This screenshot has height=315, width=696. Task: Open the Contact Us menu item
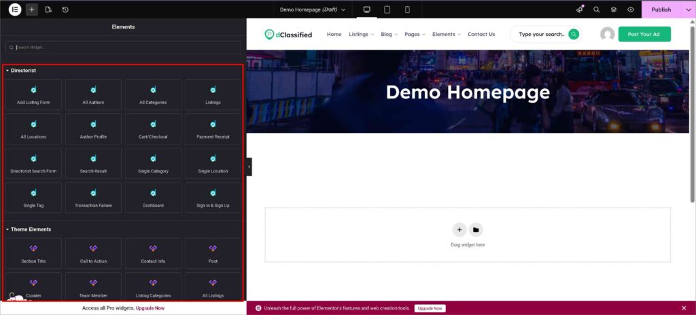(x=481, y=34)
